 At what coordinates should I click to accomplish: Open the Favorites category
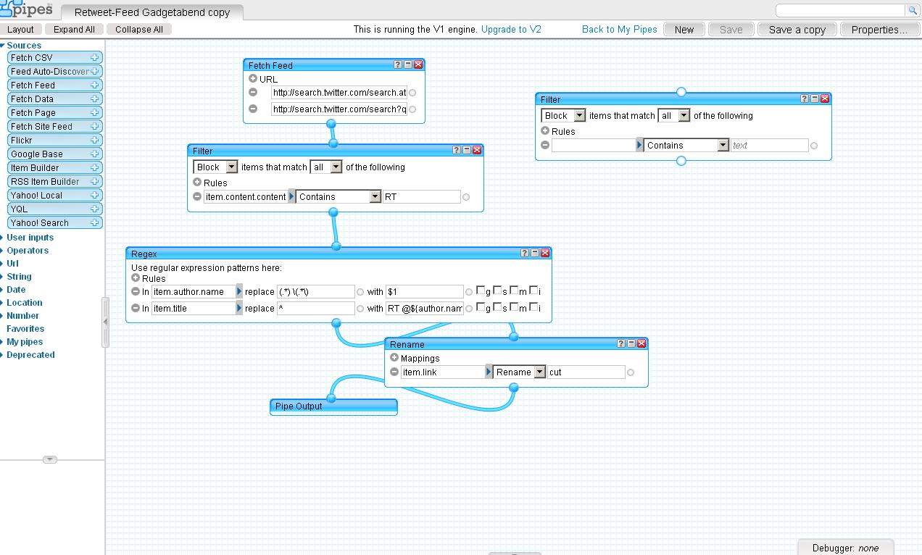[x=25, y=329]
